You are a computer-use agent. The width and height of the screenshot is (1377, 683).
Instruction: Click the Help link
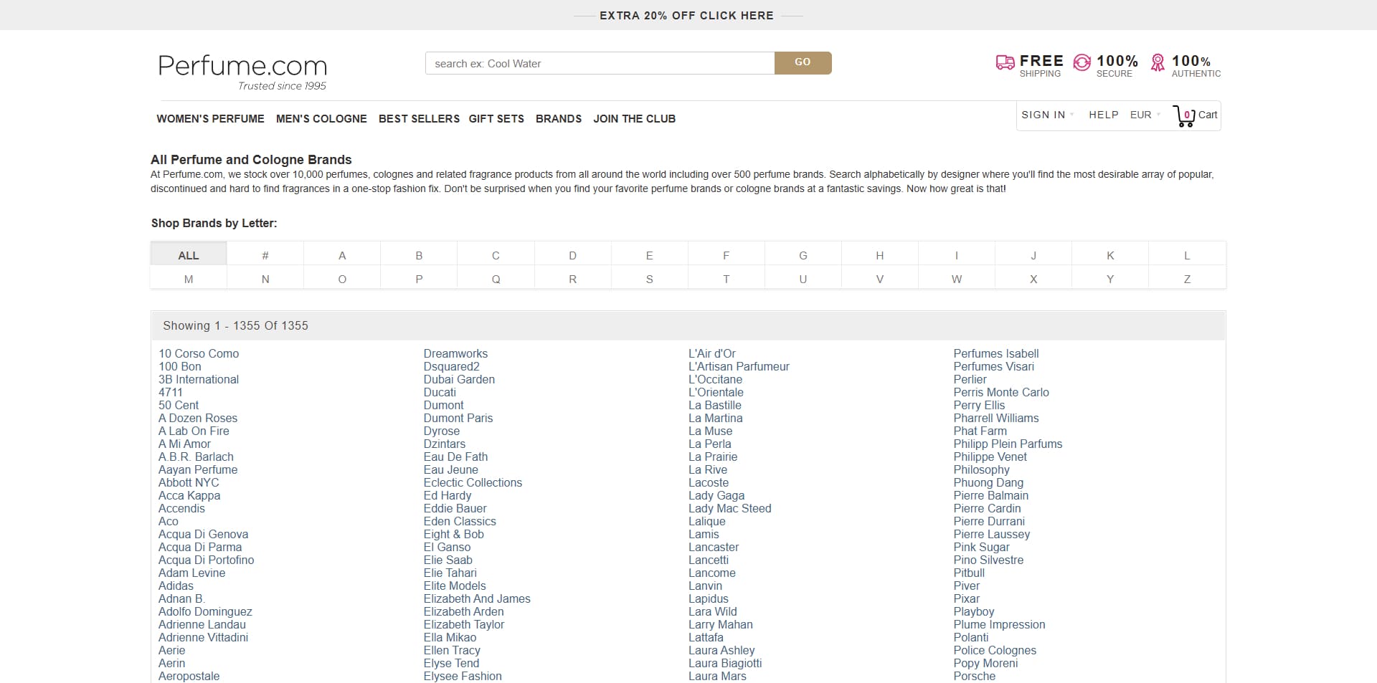click(x=1104, y=115)
